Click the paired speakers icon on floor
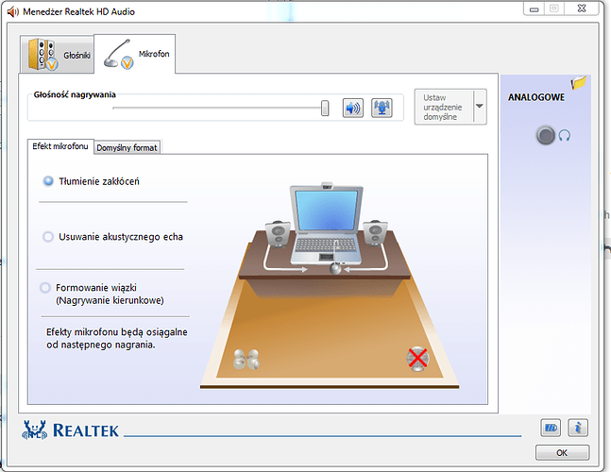 pyautogui.click(x=246, y=360)
